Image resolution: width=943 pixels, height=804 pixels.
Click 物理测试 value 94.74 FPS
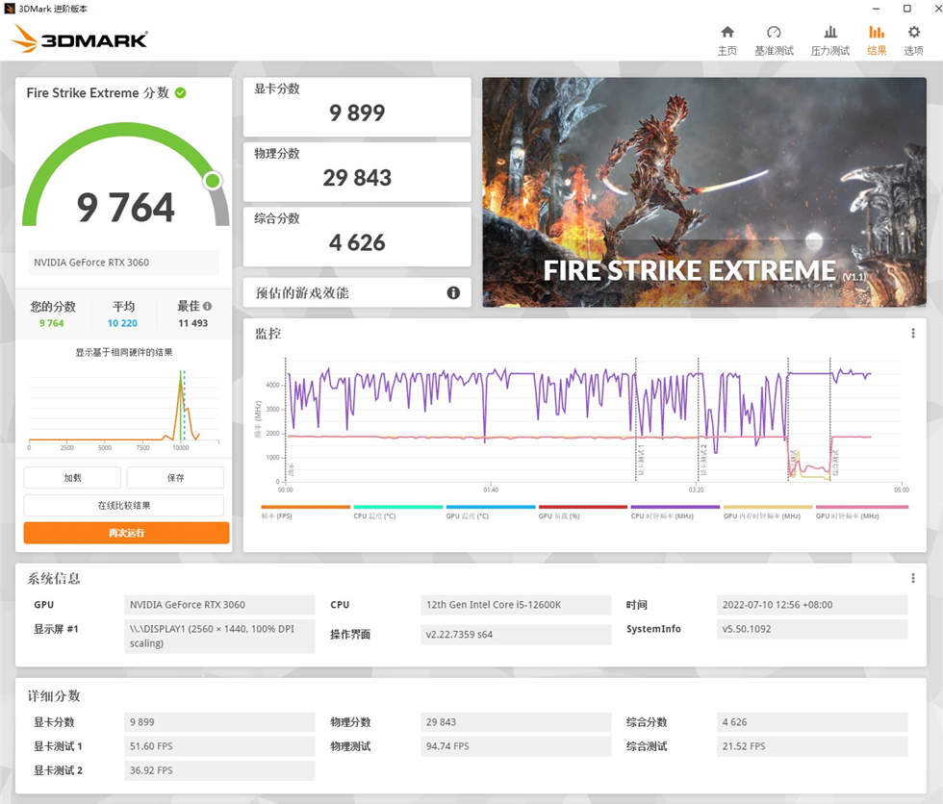[x=516, y=746]
